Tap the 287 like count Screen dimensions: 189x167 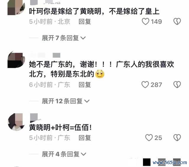point(156,85)
